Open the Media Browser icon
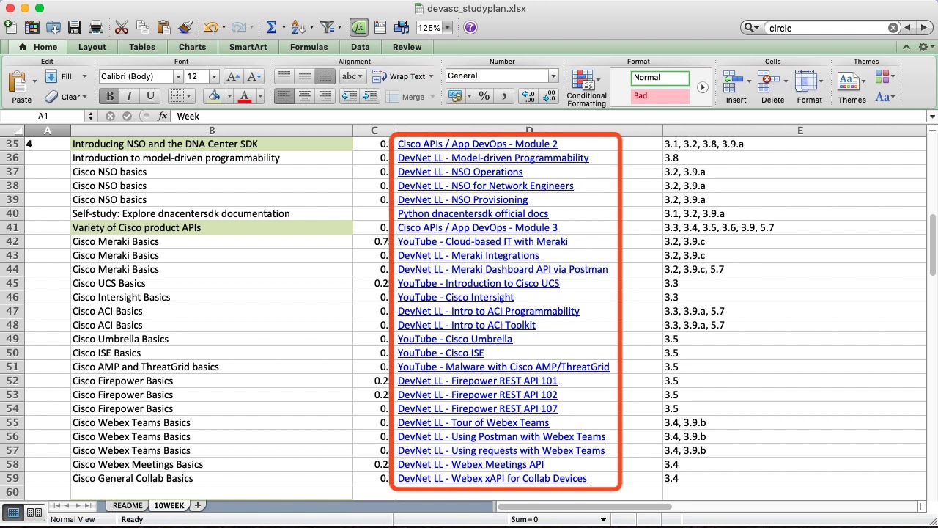 401,27
